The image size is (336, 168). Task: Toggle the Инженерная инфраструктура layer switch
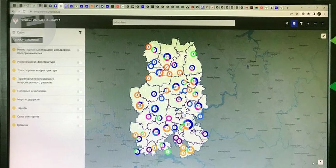click(80, 62)
